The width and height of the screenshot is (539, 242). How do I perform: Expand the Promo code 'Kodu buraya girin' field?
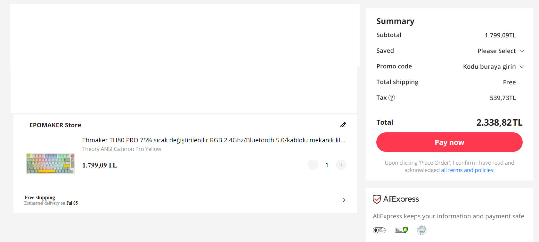[493, 67]
